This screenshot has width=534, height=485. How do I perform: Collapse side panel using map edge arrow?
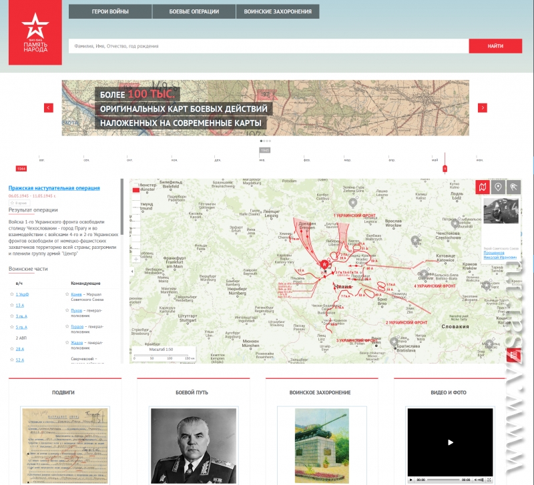click(x=133, y=272)
